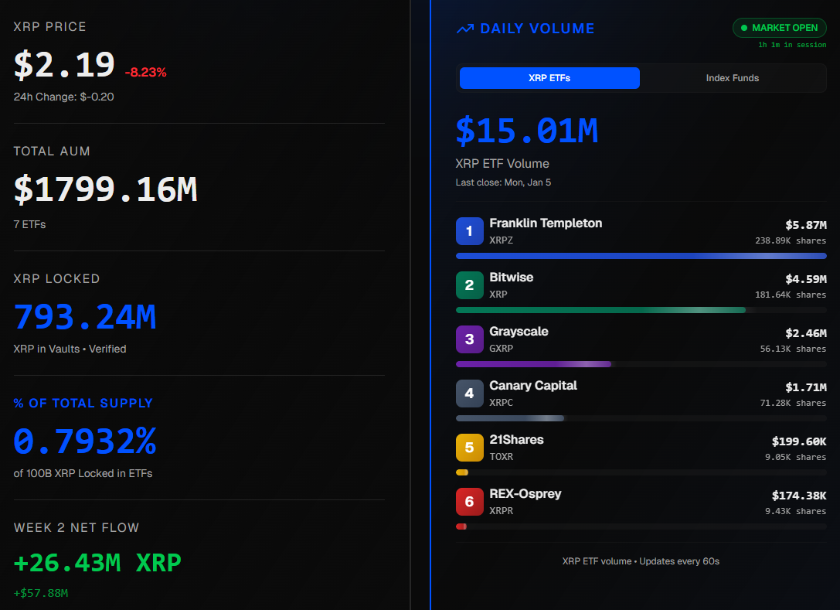This screenshot has height=610, width=840.
Task: Click rank badge 4 for Canary Capital
Action: click(469, 394)
